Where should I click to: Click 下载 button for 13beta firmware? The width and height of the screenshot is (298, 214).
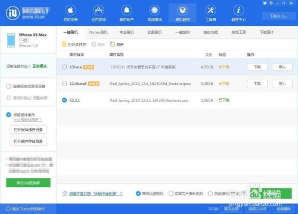257,67
